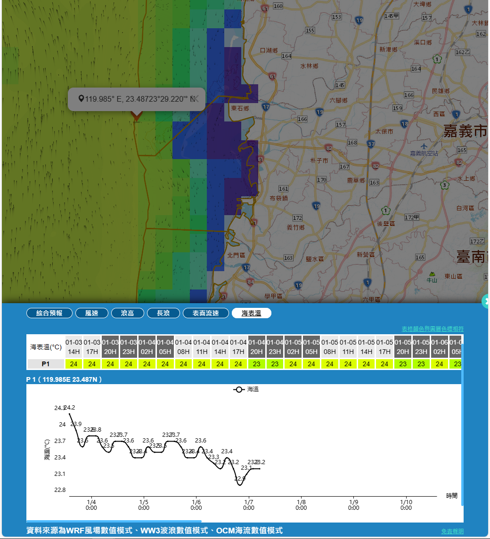Show the 長浪 forecast tab
This screenshot has width=490, height=539.
pyautogui.click(x=163, y=313)
